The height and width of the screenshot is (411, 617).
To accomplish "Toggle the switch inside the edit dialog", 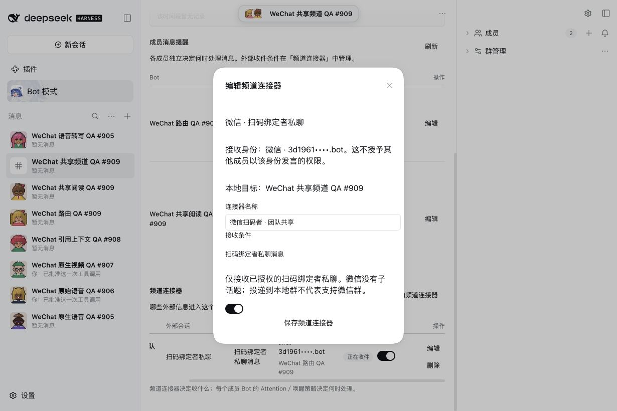I will [234, 309].
